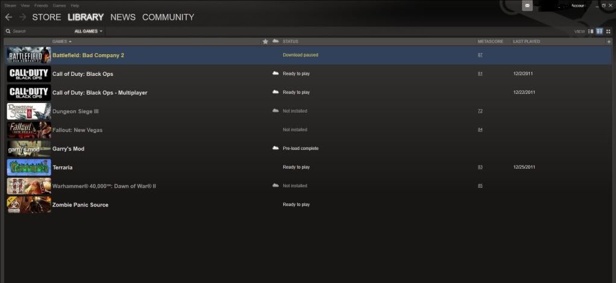Image resolution: width=616 pixels, height=283 pixels.
Task: Open the Friends menu
Action: point(41,5)
